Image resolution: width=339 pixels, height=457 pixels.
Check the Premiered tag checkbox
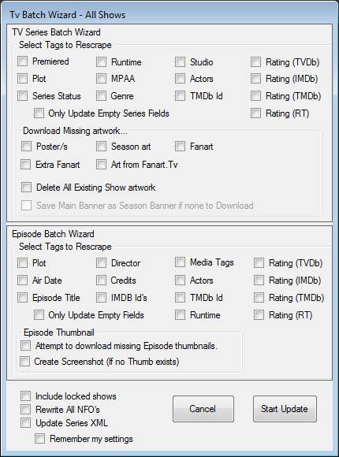point(22,61)
